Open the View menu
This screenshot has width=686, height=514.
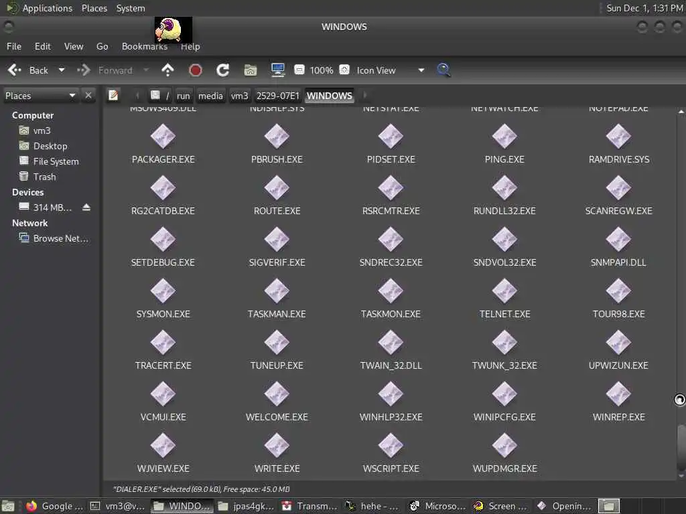pyautogui.click(x=74, y=46)
